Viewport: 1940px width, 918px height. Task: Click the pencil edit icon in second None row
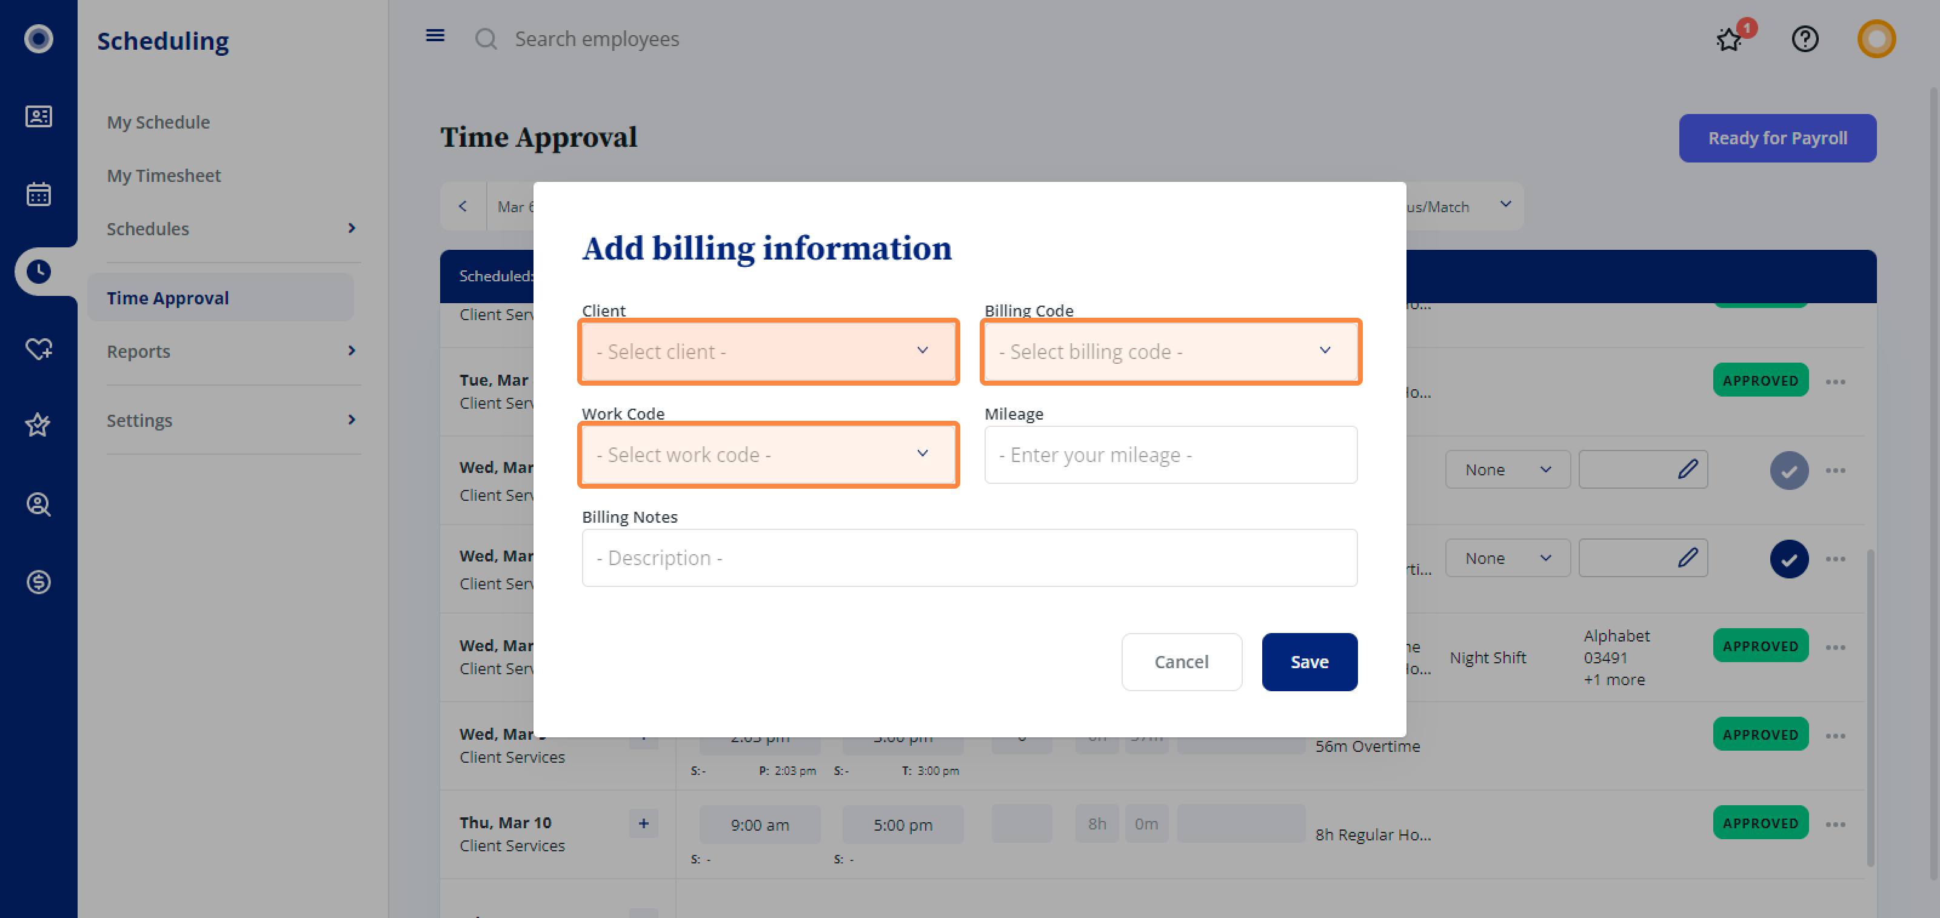(1688, 558)
